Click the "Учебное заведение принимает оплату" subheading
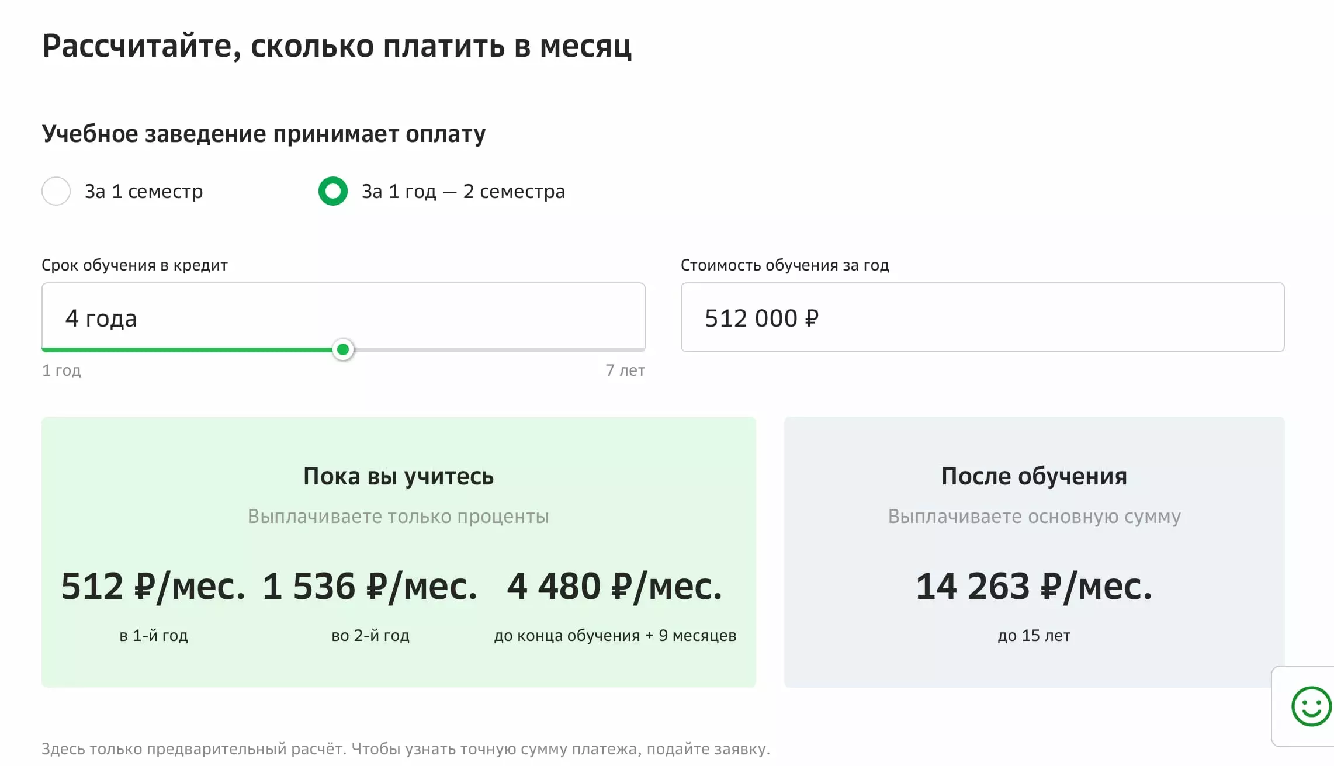 pyautogui.click(x=264, y=134)
